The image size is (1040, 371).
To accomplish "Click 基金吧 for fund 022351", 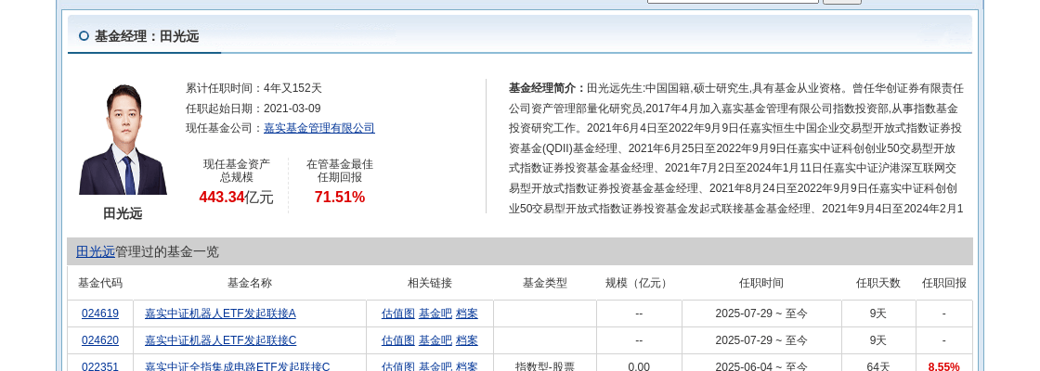I will [435, 366].
